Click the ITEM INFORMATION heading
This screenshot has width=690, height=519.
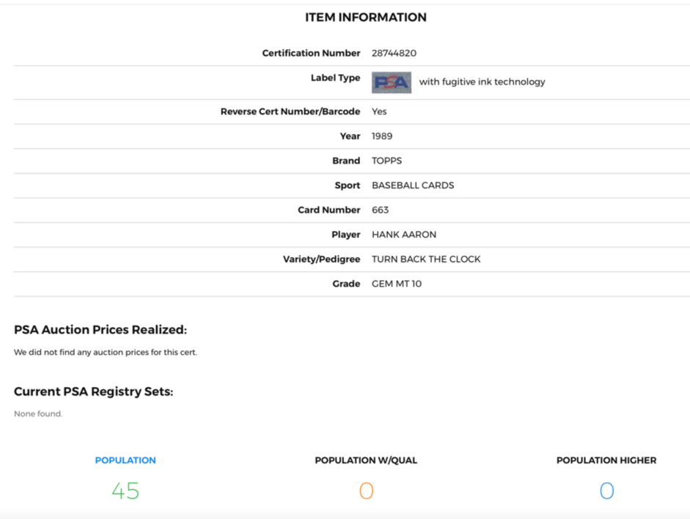coord(366,18)
